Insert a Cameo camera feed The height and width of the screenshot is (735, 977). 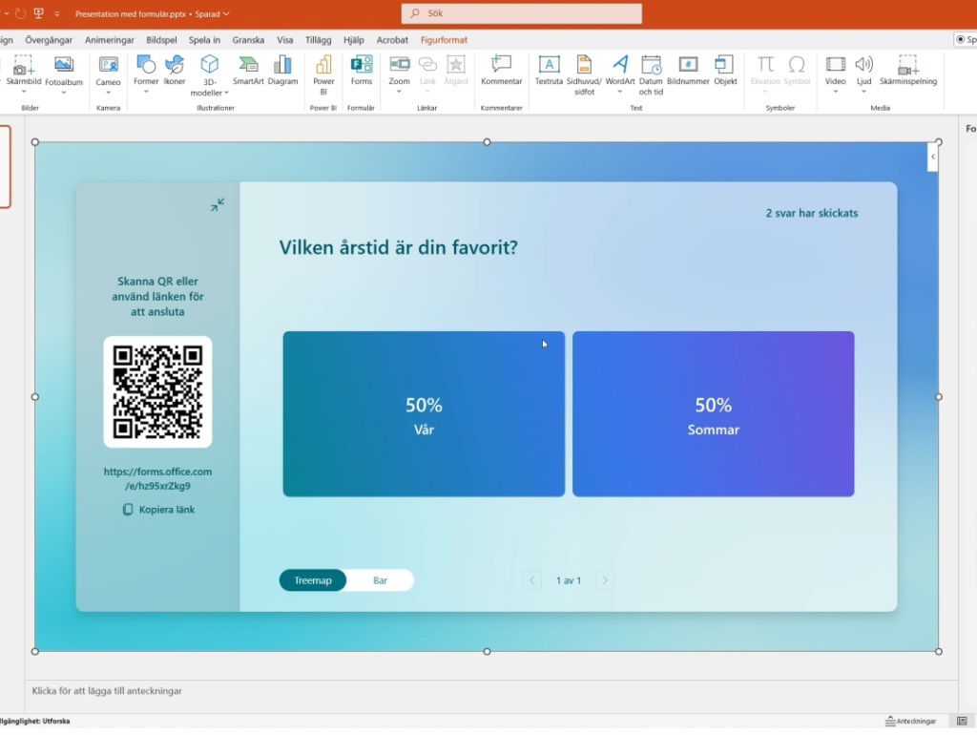click(x=108, y=70)
